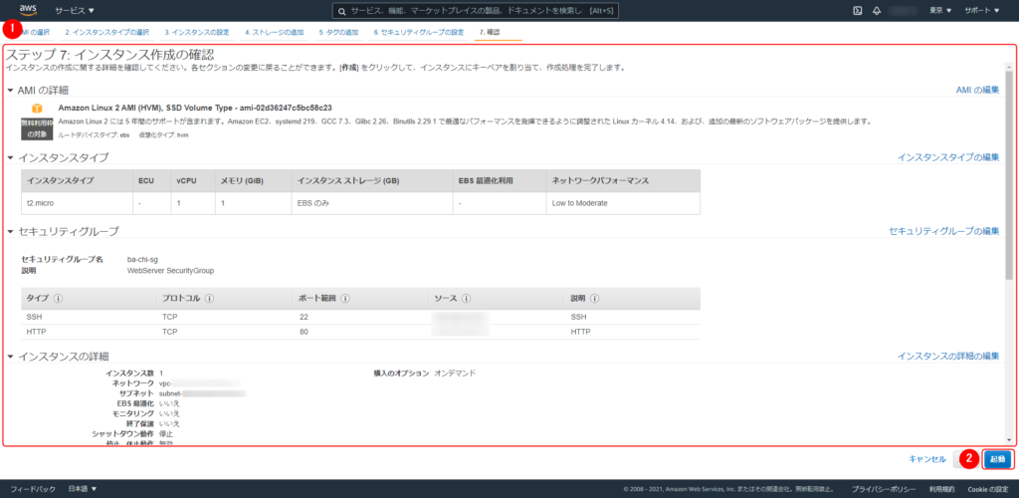1019x498 pixels.
Task: Click the info icon next to タイプ
Action: (x=58, y=299)
